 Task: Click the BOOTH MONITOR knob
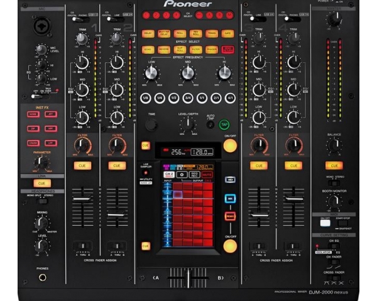(334, 201)
